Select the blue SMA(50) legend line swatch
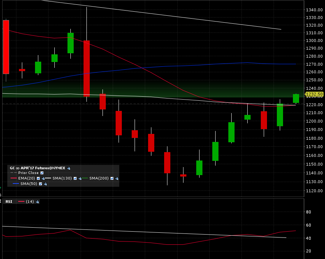Screen dimensions: 325x259 (16, 184)
